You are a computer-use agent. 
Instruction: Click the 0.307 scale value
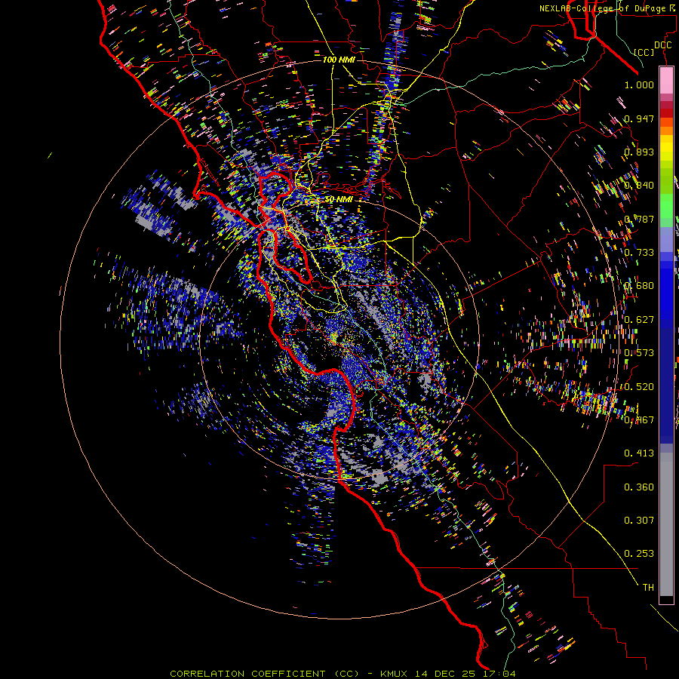coord(639,521)
